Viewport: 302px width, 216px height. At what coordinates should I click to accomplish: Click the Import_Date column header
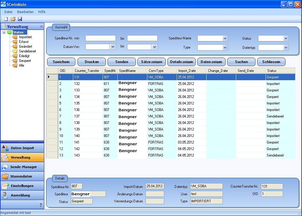coord(192,71)
